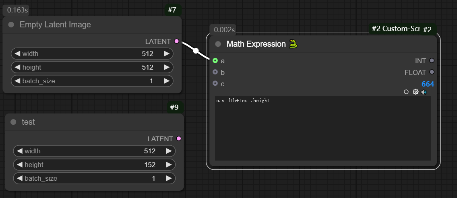The image size is (457, 198).
Task: Click Empty Latent Image LATENT output socket
Action: (x=176, y=41)
